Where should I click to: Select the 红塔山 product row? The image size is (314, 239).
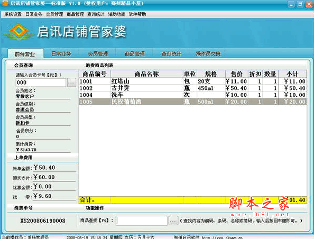click(x=192, y=81)
